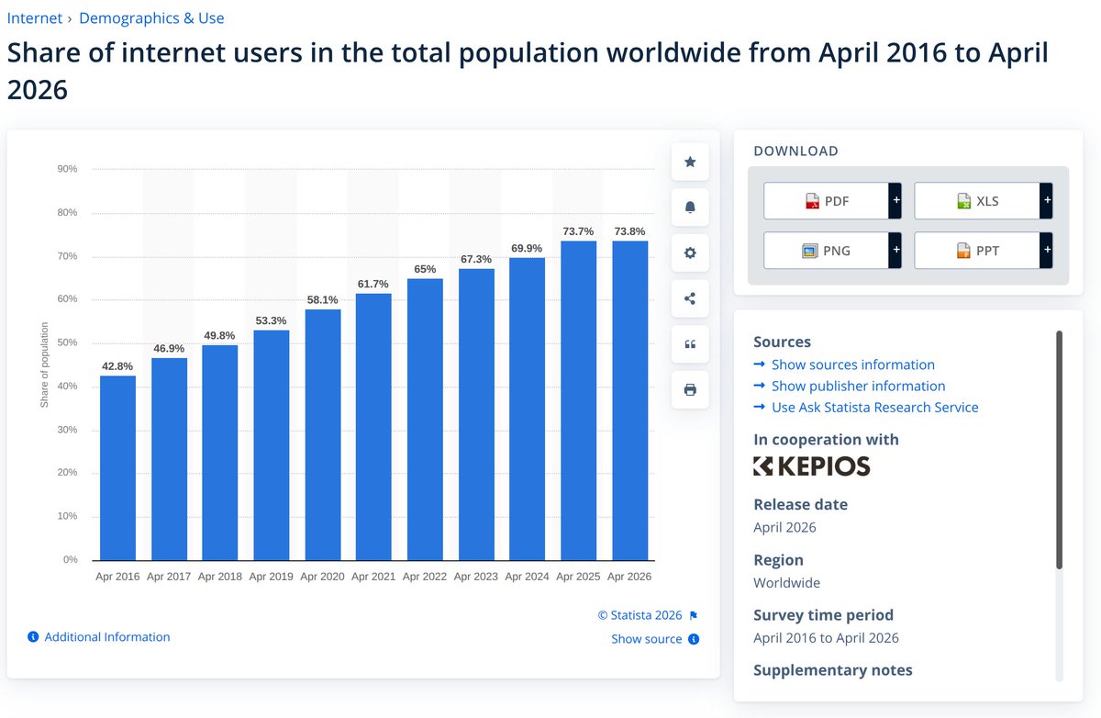Expand plus options on PDF button
Screen dimensions: 1101x718
click(895, 200)
